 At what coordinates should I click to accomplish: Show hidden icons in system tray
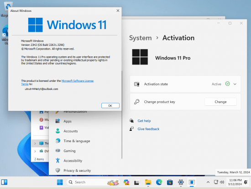click(208, 182)
